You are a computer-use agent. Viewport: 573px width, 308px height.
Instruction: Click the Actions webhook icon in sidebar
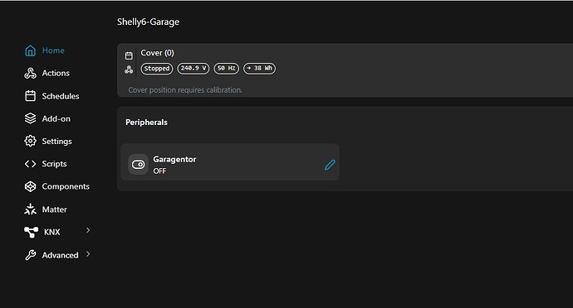click(x=31, y=73)
